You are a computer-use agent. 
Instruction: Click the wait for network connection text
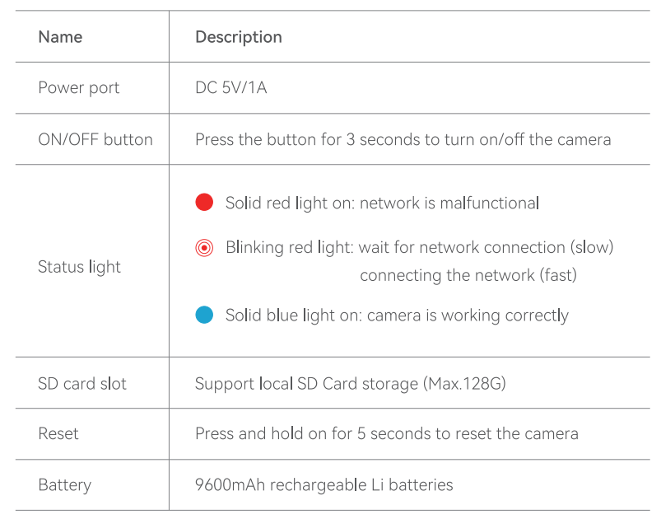[x=486, y=247]
